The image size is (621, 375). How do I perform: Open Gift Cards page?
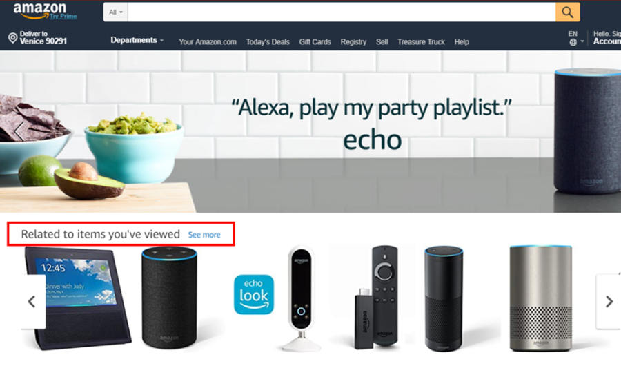(315, 41)
